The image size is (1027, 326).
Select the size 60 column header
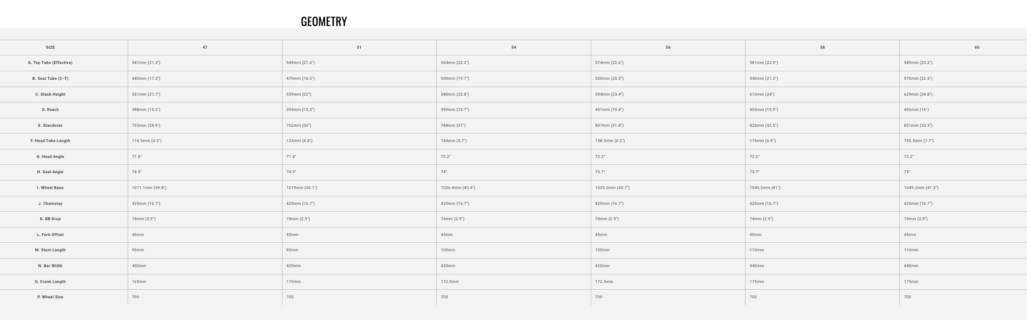(977, 48)
